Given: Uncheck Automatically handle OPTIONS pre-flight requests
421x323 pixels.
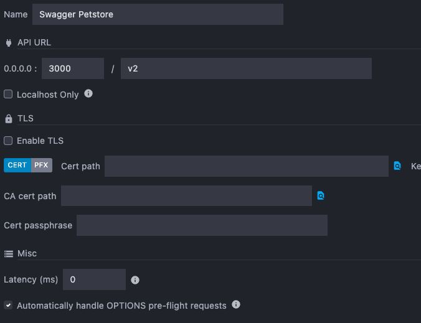Looking at the screenshot, I should click(x=8, y=305).
